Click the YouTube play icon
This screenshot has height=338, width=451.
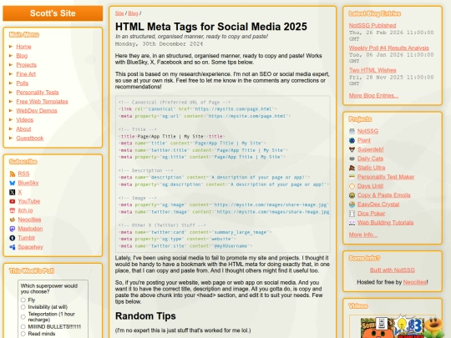click(12, 201)
